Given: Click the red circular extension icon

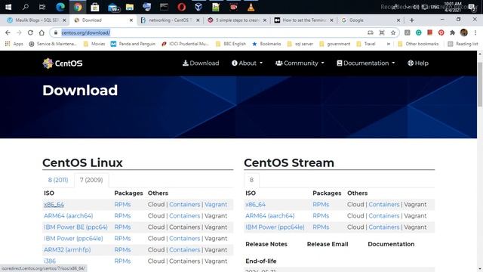Looking at the screenshot, I should coord(441,32).
